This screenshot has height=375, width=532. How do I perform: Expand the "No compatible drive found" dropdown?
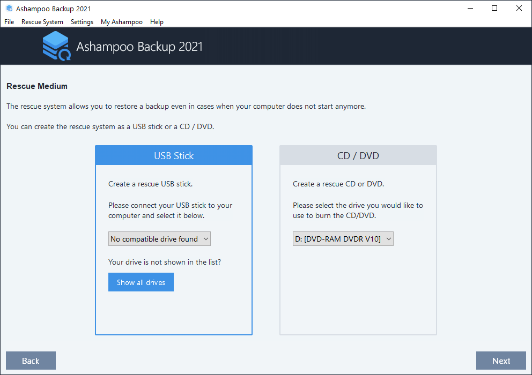click(159, 239)
